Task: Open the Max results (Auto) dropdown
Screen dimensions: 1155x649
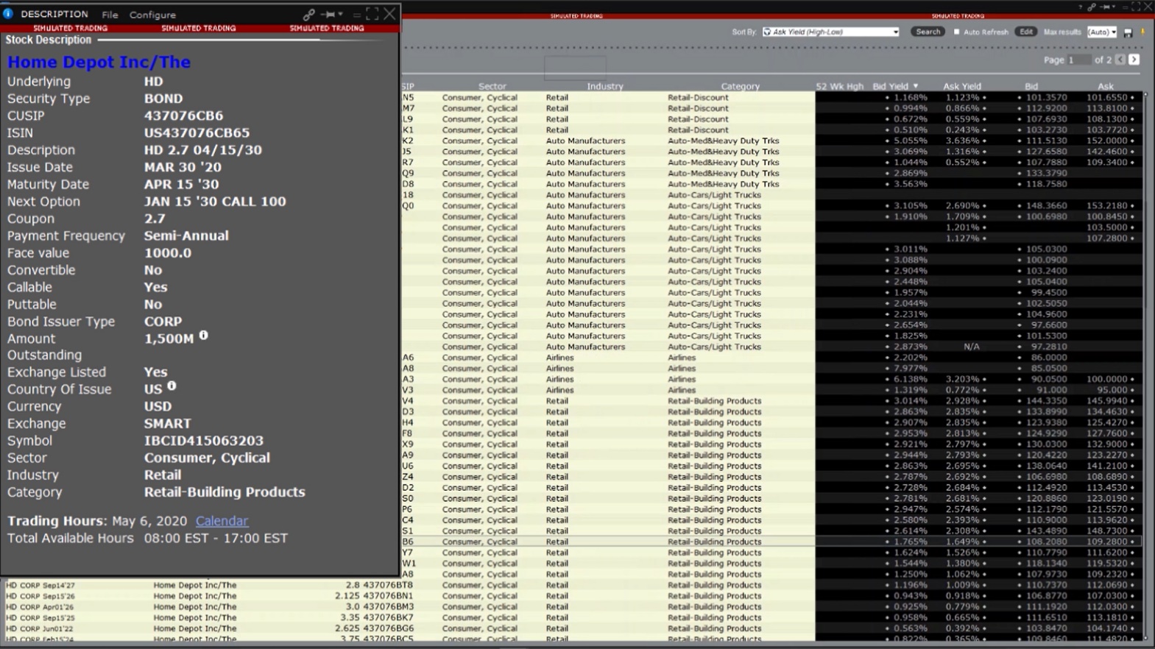Action: coord(1102,32)
